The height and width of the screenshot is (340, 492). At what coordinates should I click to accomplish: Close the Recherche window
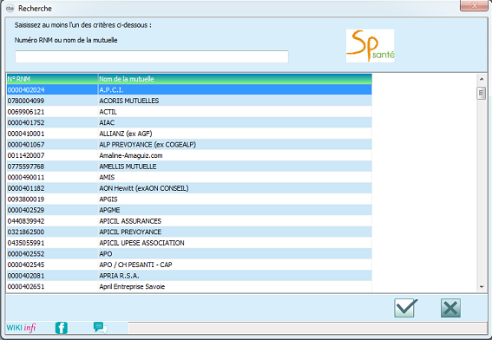pyautogui.click(x=474, y=6)
